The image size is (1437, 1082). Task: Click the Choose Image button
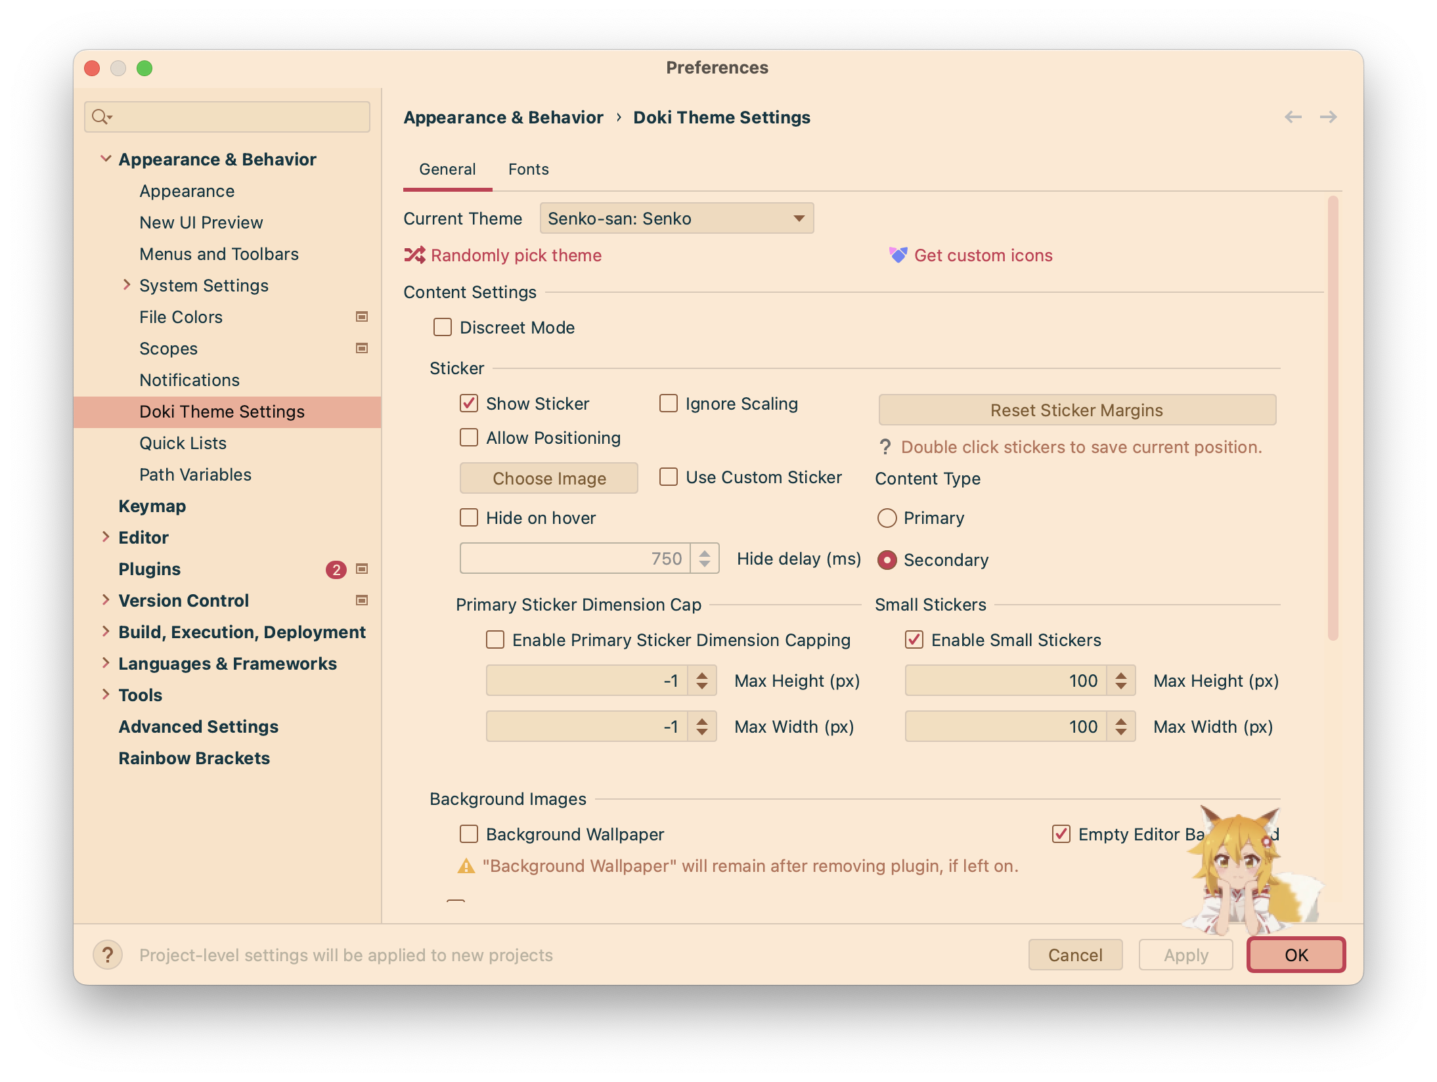pos(549,478)
